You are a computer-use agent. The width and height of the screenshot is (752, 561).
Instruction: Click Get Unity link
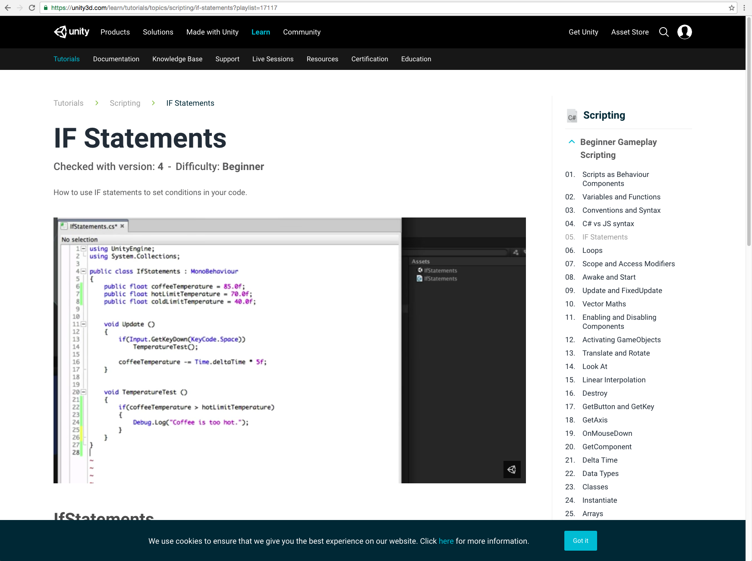583,32
